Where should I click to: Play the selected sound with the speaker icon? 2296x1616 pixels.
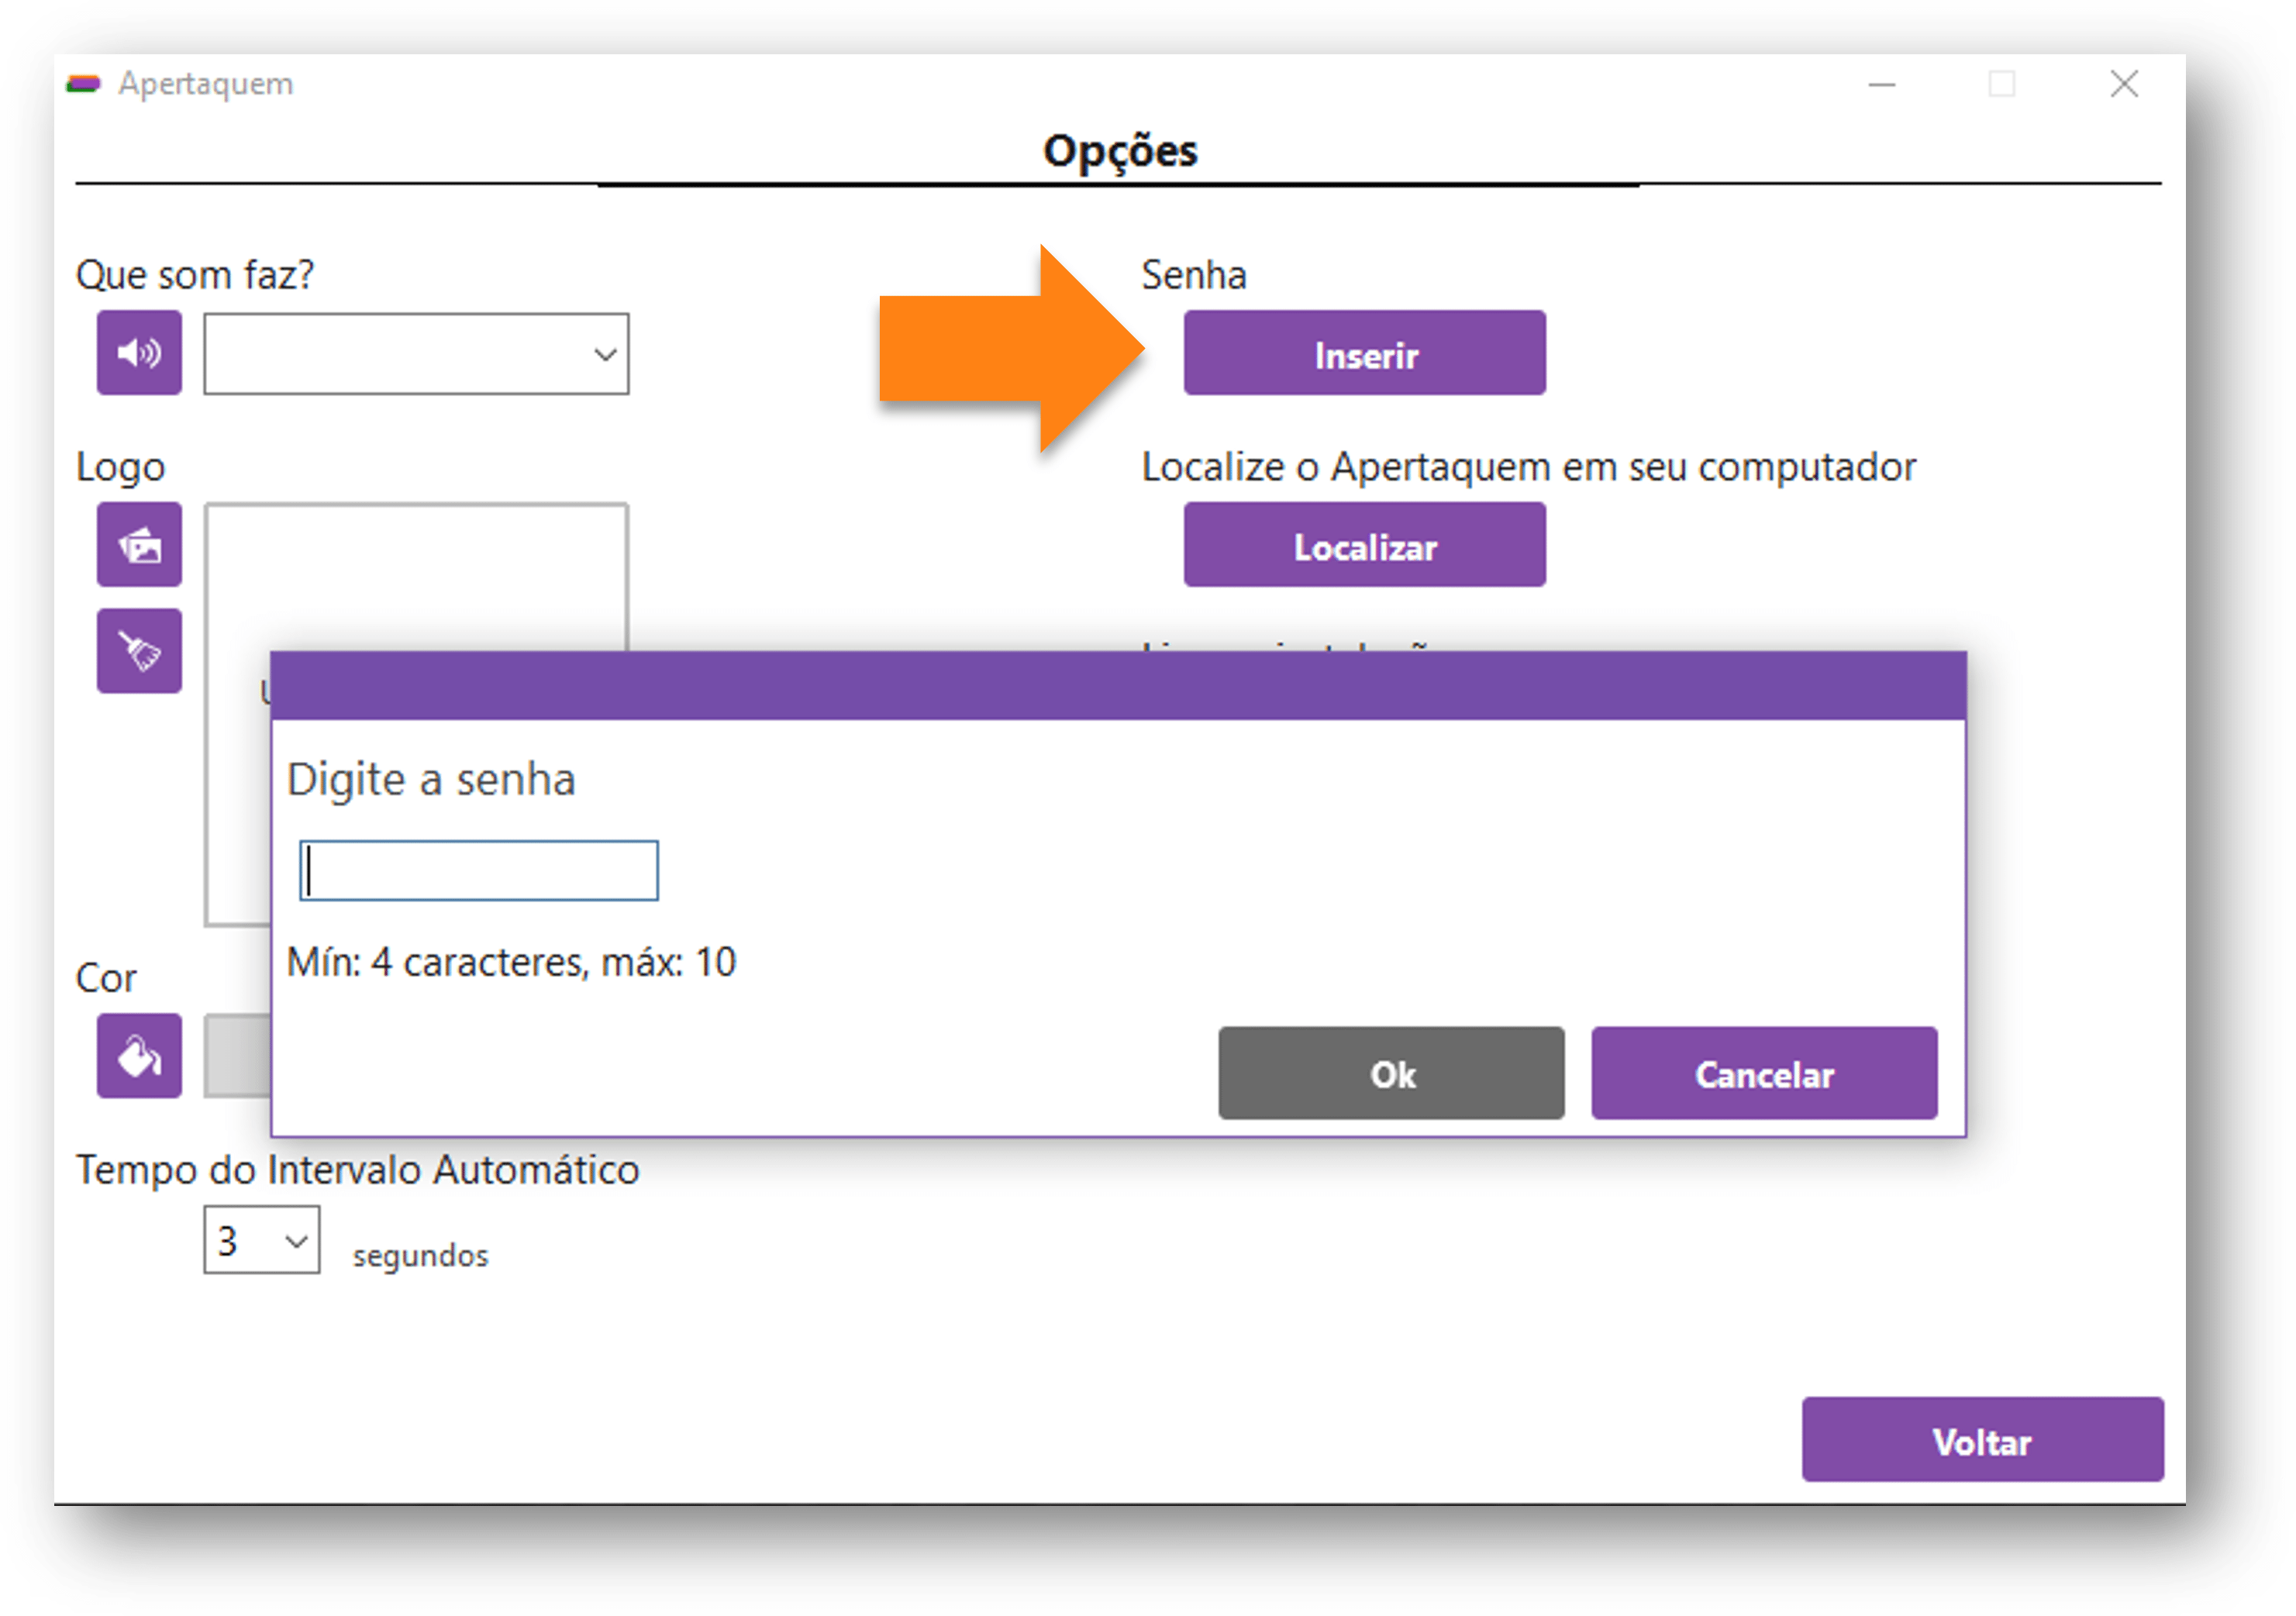pyautogui.click(x=139, y=353)
